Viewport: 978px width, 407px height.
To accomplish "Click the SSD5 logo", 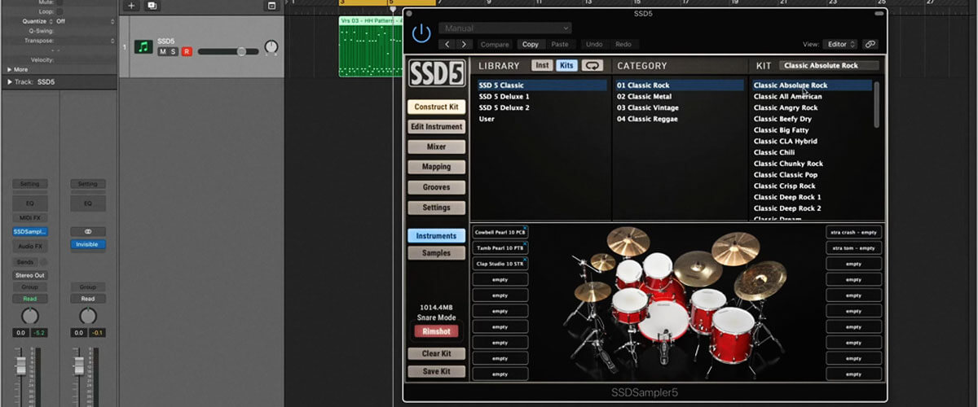I will (437, 74).
